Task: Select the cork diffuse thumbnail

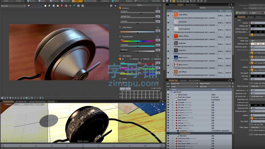Action: point(176,72)
